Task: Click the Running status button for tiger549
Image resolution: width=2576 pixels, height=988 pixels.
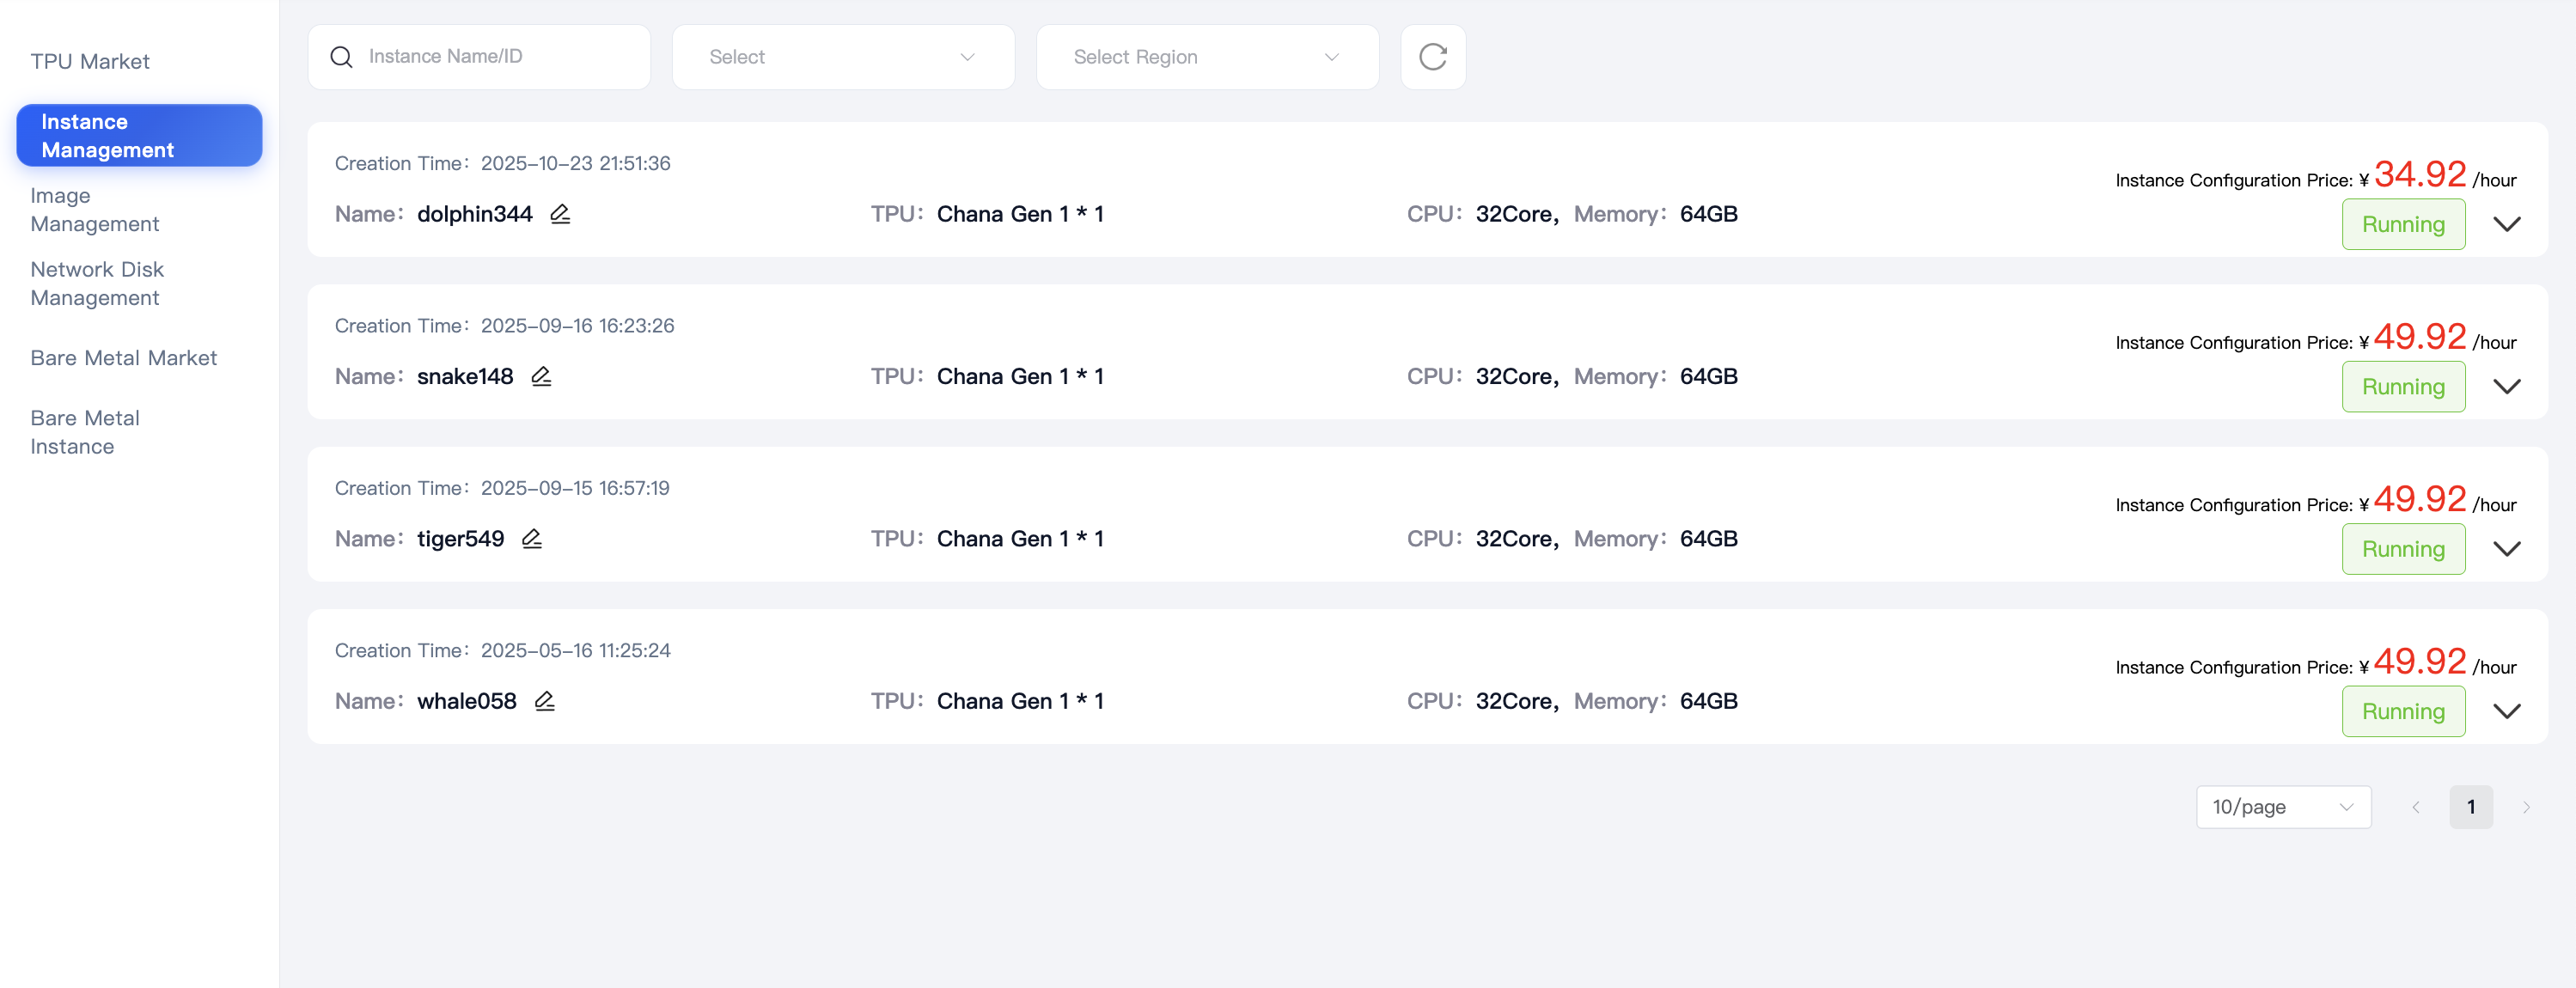Action: [2403, 549]
